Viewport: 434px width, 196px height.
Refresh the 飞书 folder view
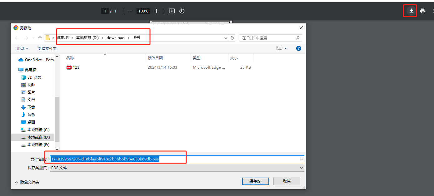232,38
